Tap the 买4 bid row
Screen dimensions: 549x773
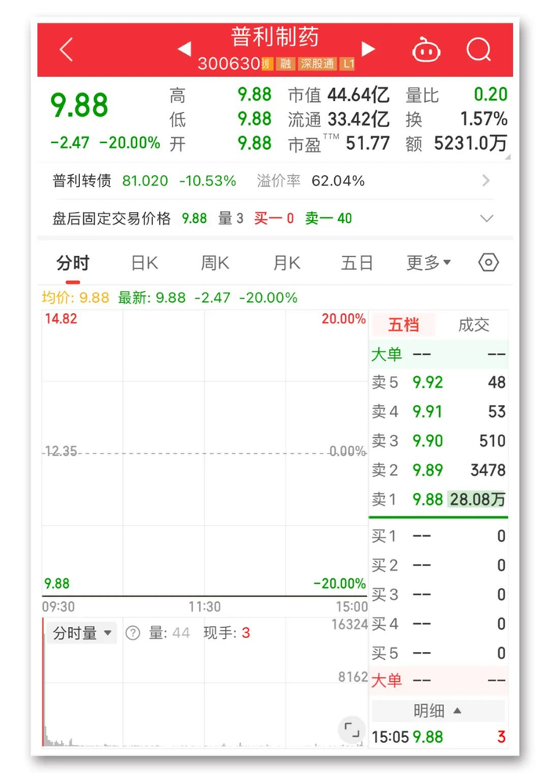(x=438, y=624)
